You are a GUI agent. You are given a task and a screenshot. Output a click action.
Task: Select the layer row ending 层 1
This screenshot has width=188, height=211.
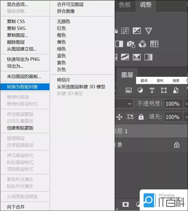click(x=151, y=131)
